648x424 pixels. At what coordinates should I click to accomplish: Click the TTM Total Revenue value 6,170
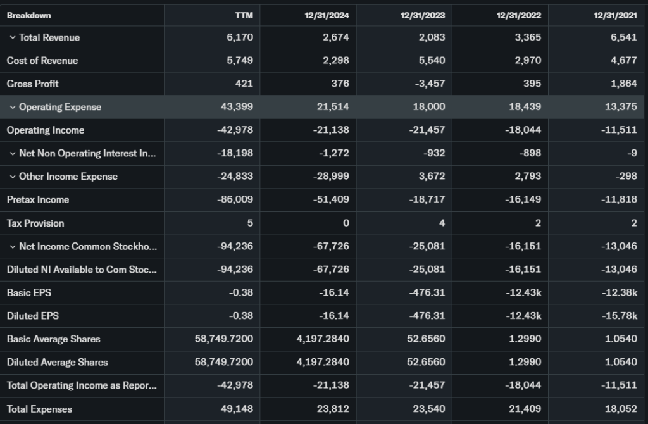pyautogui.click(x=240, y=37)
